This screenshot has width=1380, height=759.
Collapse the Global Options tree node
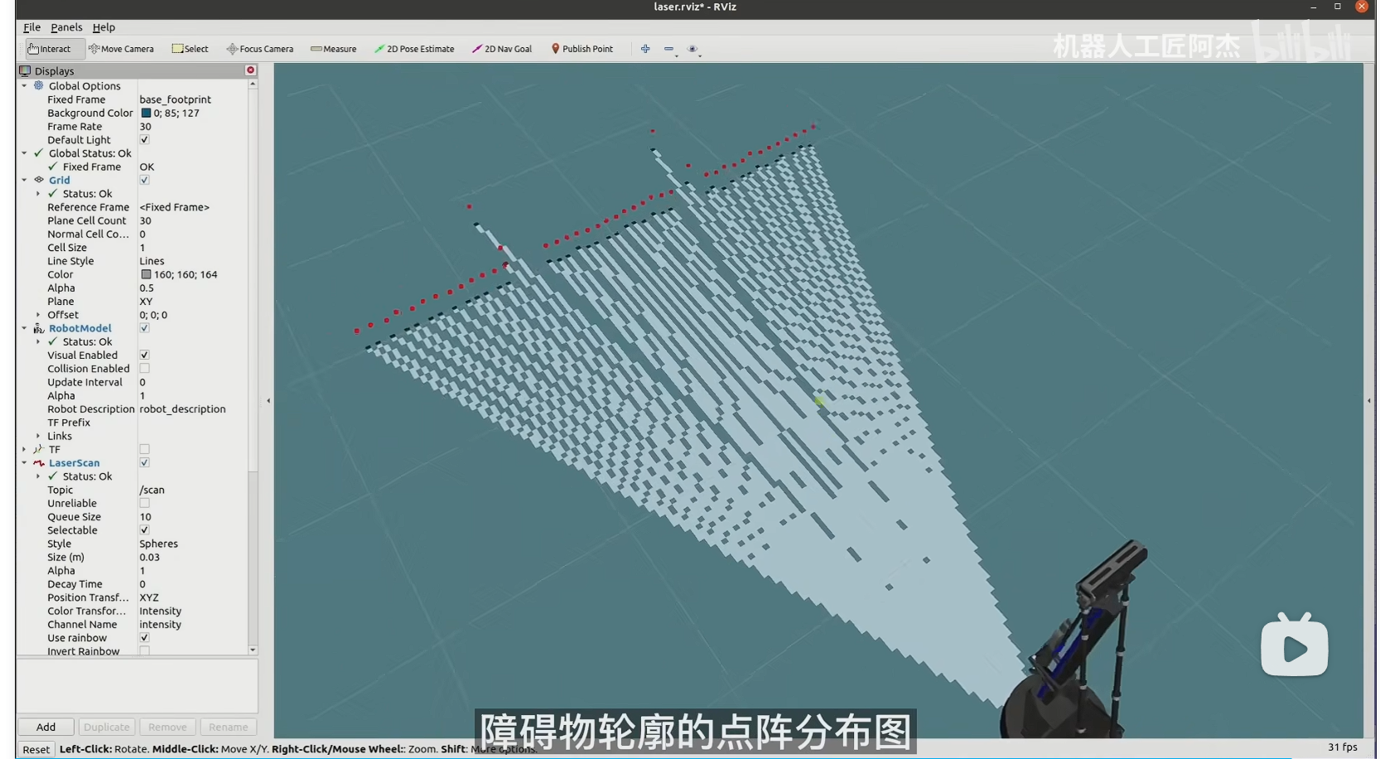point(24,85)
